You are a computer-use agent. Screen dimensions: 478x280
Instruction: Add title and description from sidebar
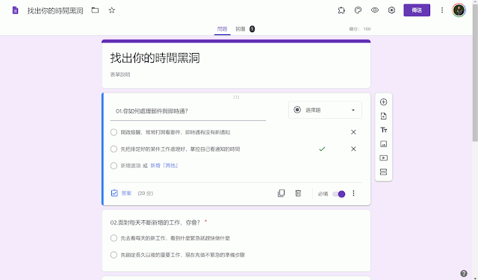pyautogui.click(x=383, y=130)
